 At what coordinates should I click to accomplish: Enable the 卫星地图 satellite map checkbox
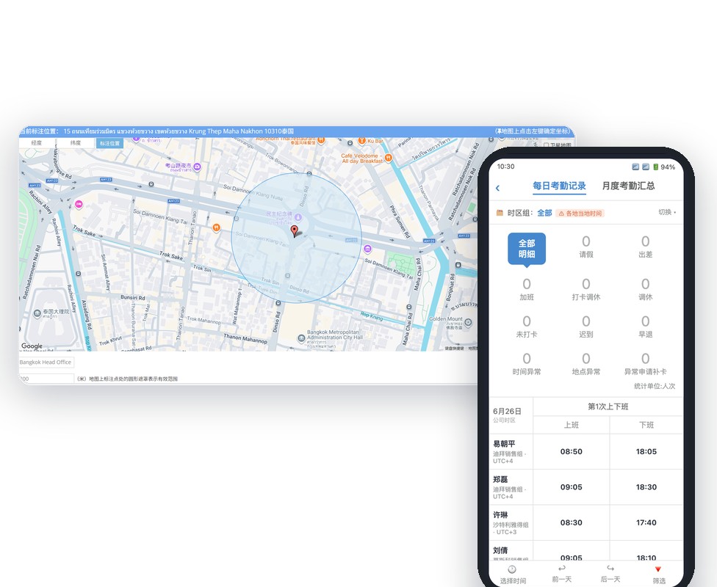click(546, 145)
